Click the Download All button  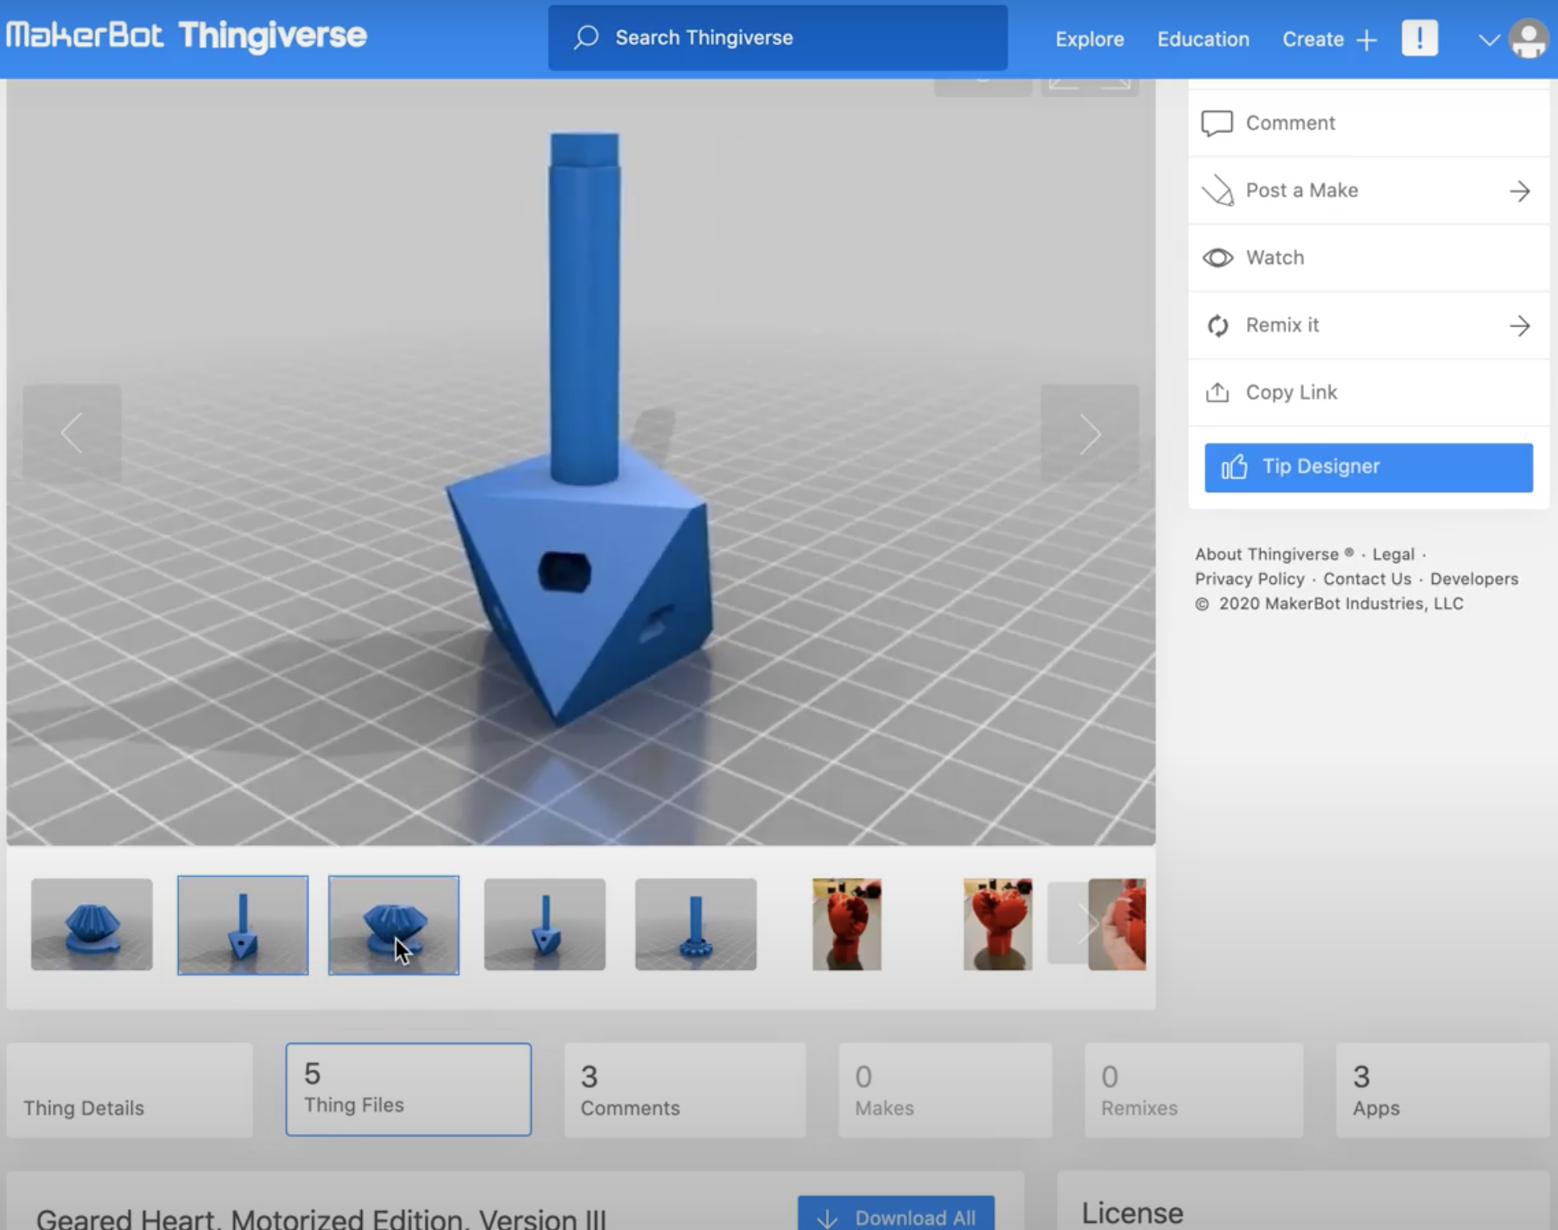click(x=896, y=1214)
